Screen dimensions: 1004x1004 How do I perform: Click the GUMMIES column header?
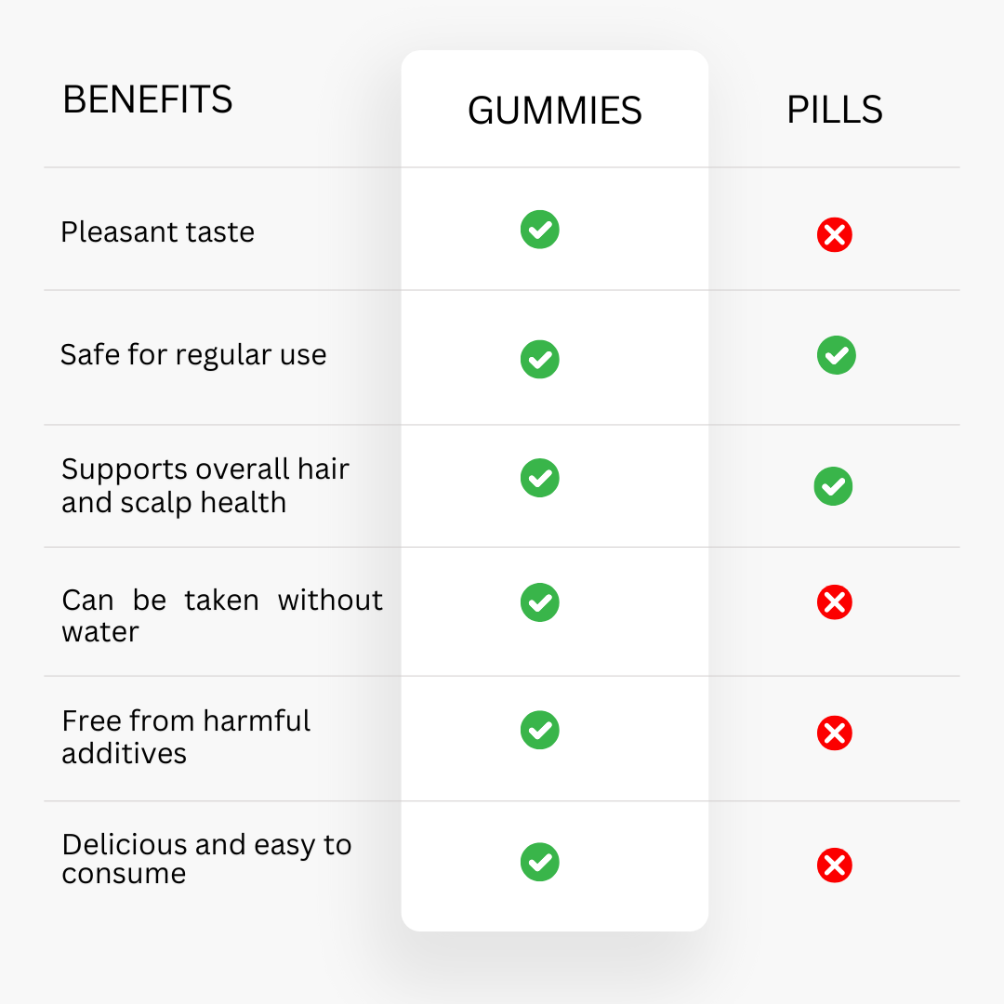(554, 110)
